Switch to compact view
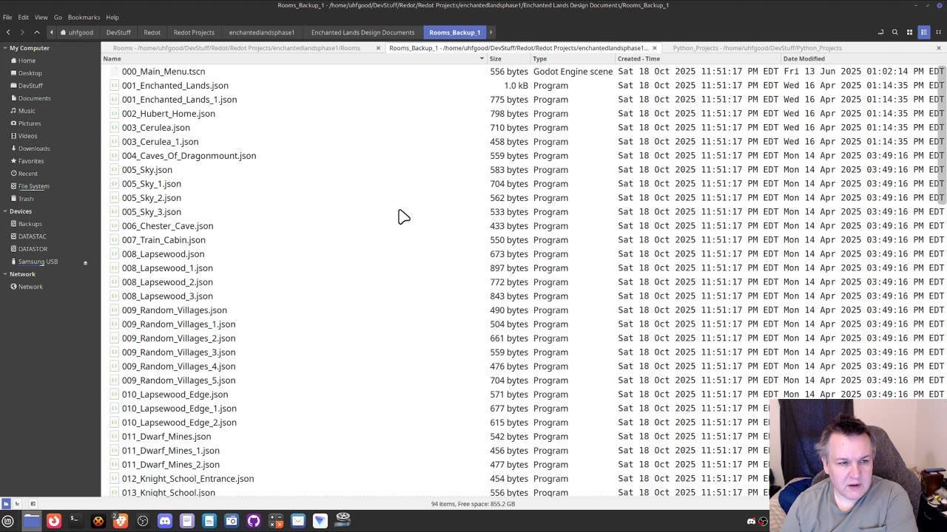This screenshot has height=532, width=947. point(938,33)
